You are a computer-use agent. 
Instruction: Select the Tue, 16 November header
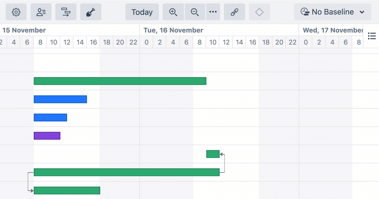(x=173, y=30)
